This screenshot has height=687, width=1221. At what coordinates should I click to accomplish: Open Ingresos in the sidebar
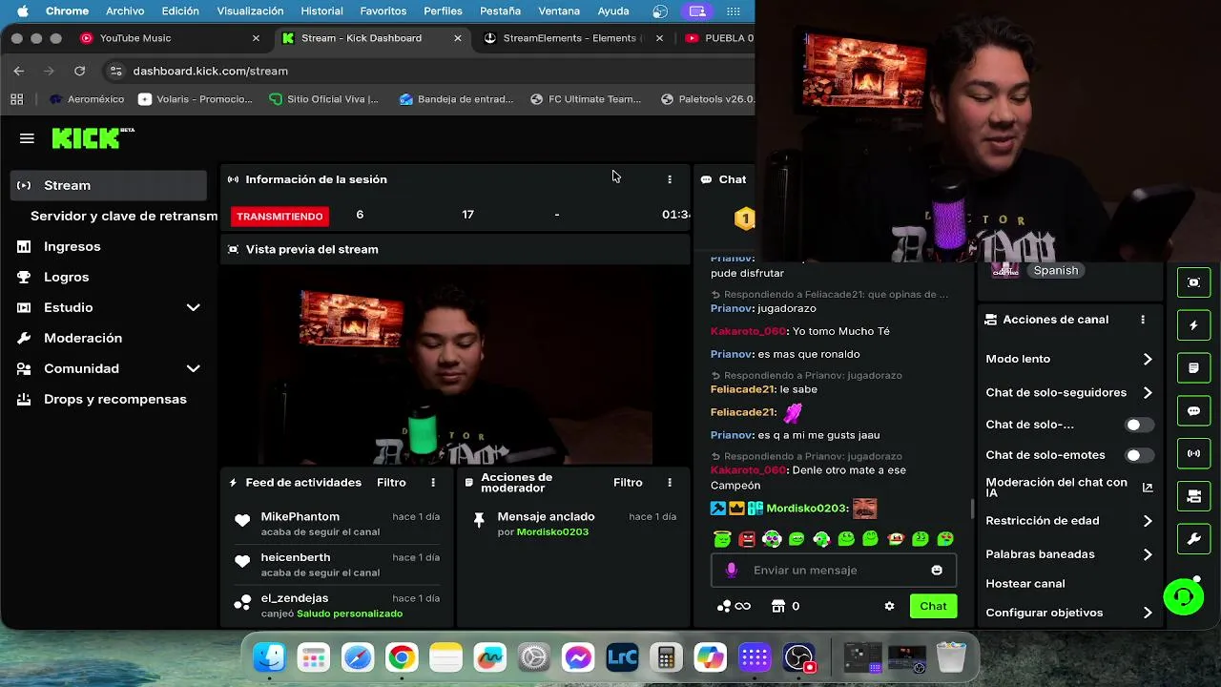(72, 246)
